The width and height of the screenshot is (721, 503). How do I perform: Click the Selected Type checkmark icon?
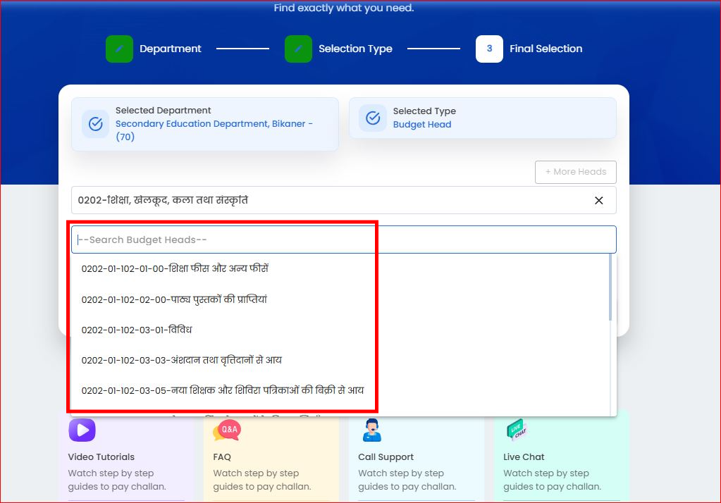373,118
